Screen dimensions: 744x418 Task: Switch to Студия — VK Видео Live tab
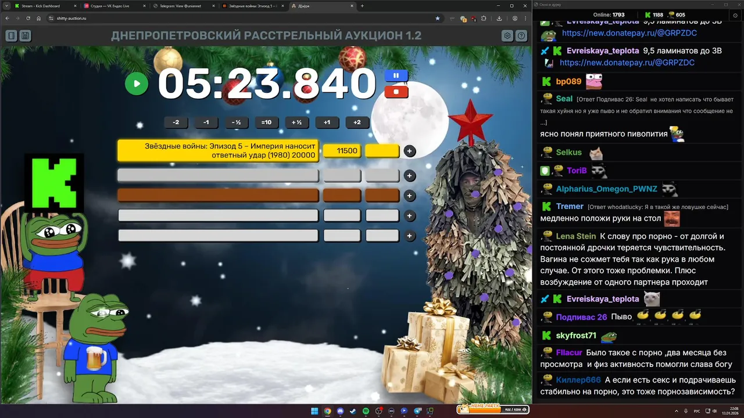coord(113,6)
